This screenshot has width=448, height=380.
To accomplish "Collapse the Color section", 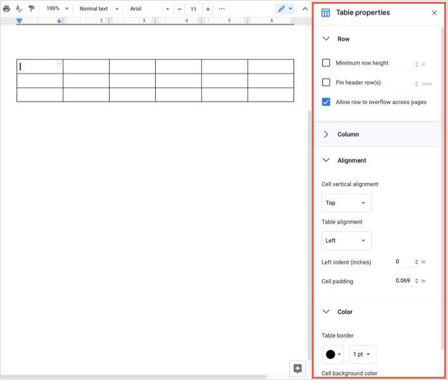I will 326,312.
